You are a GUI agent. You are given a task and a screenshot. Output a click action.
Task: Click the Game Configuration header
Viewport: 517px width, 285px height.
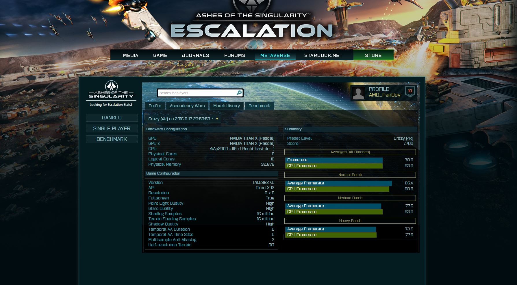tap(211, 173)
